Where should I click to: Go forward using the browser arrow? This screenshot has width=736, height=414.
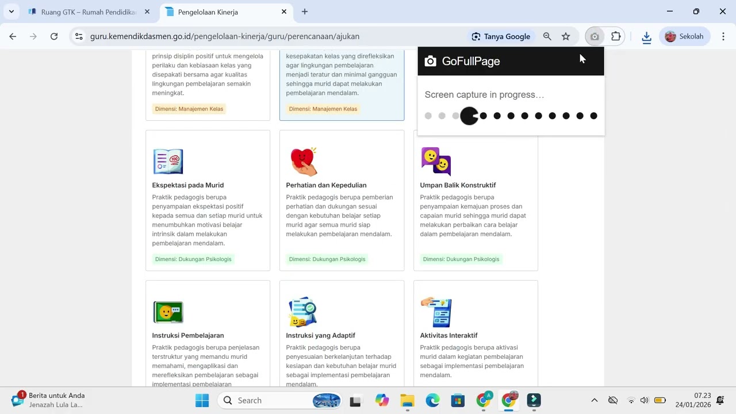pos(33,36)
